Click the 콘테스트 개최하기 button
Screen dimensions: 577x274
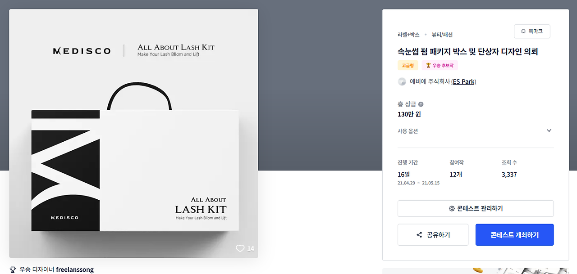[514, 235]
